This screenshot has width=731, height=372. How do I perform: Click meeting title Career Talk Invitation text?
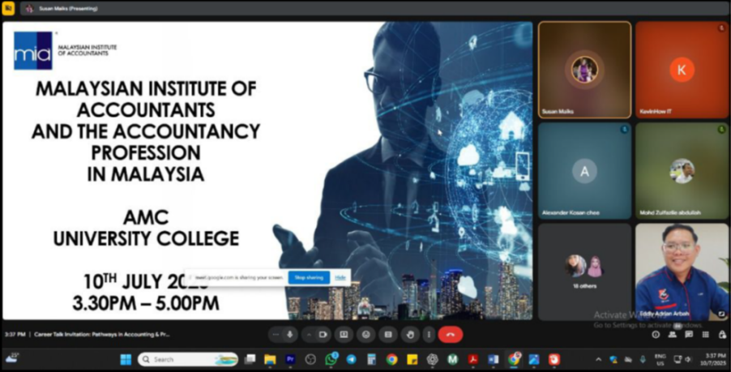point(102,334)
